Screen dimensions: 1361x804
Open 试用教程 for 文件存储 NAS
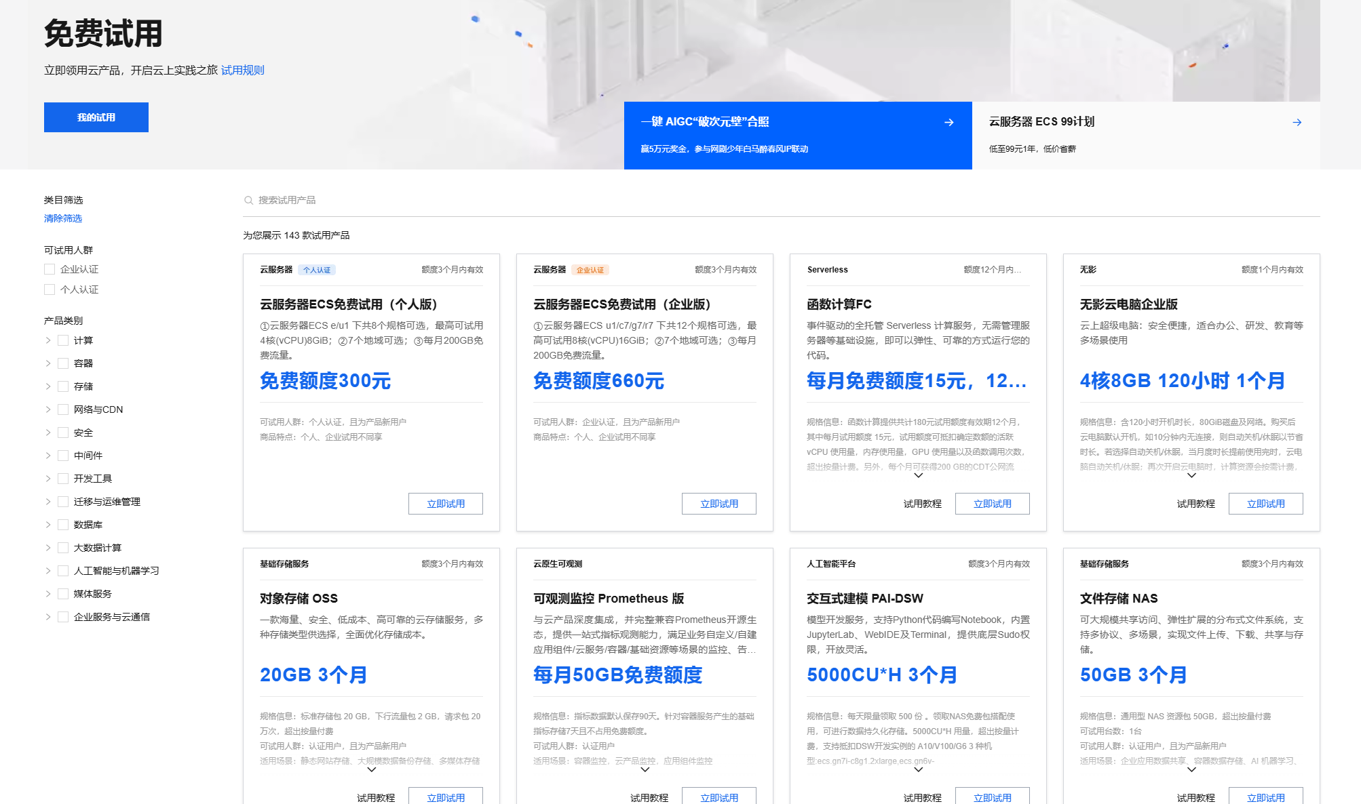(x=1196, y=798)
